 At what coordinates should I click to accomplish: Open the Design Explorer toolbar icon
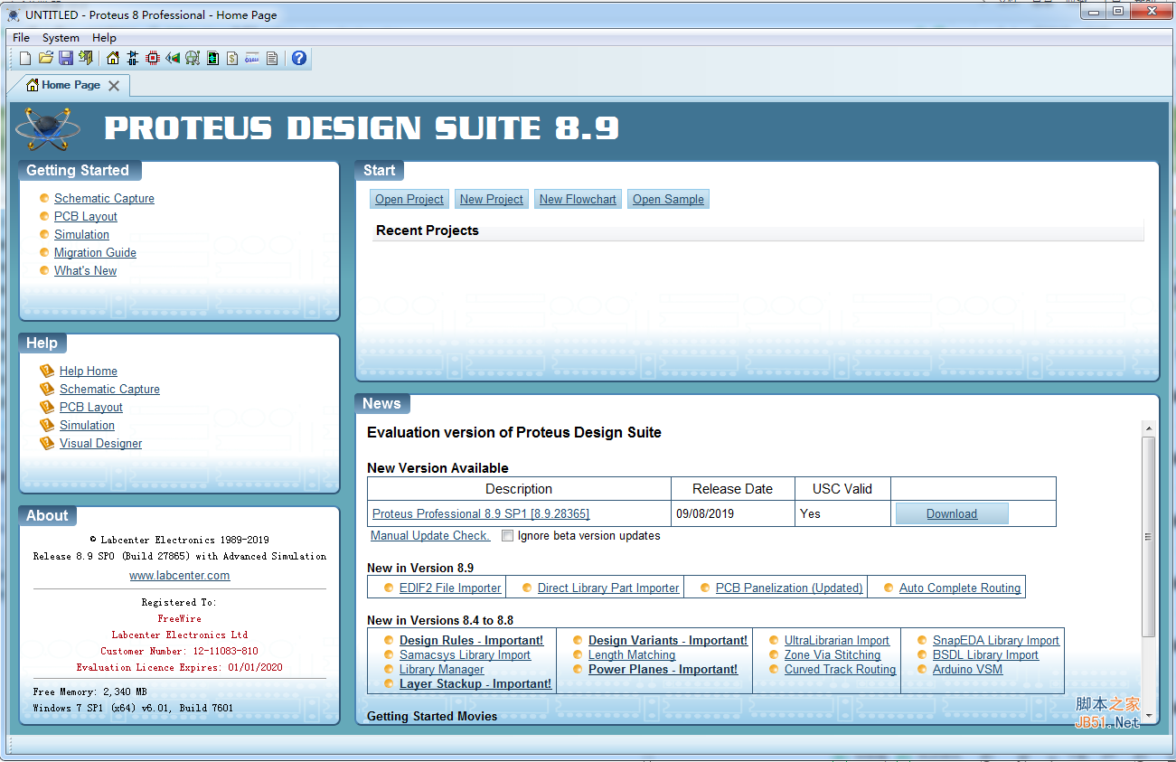[x=192, y=57]
